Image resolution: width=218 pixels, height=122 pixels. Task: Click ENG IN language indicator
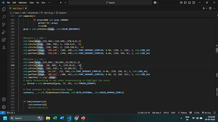[187, 118]
